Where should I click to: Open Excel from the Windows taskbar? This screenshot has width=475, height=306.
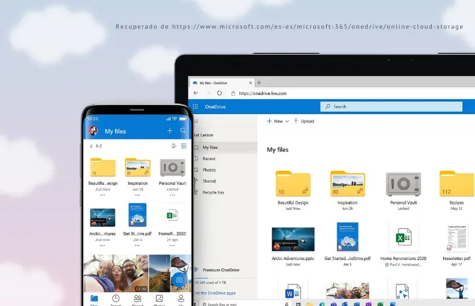coord(380,304)
